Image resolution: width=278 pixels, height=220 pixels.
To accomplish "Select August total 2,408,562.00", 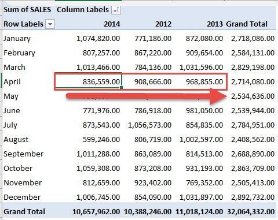I will click(x=253, y=140).
